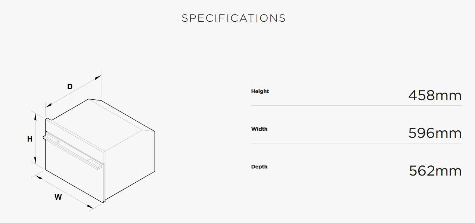Click the divider line under Width row
This screenshot has width=475, height=223.
356,143
